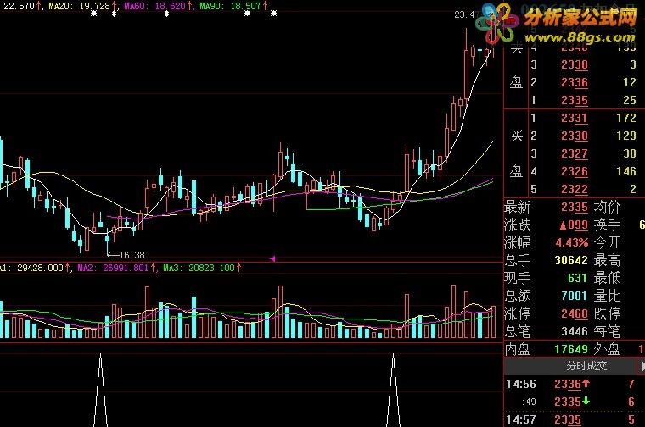Select buy level 3 price 2327
645x427 pixels.
(575, 153)
